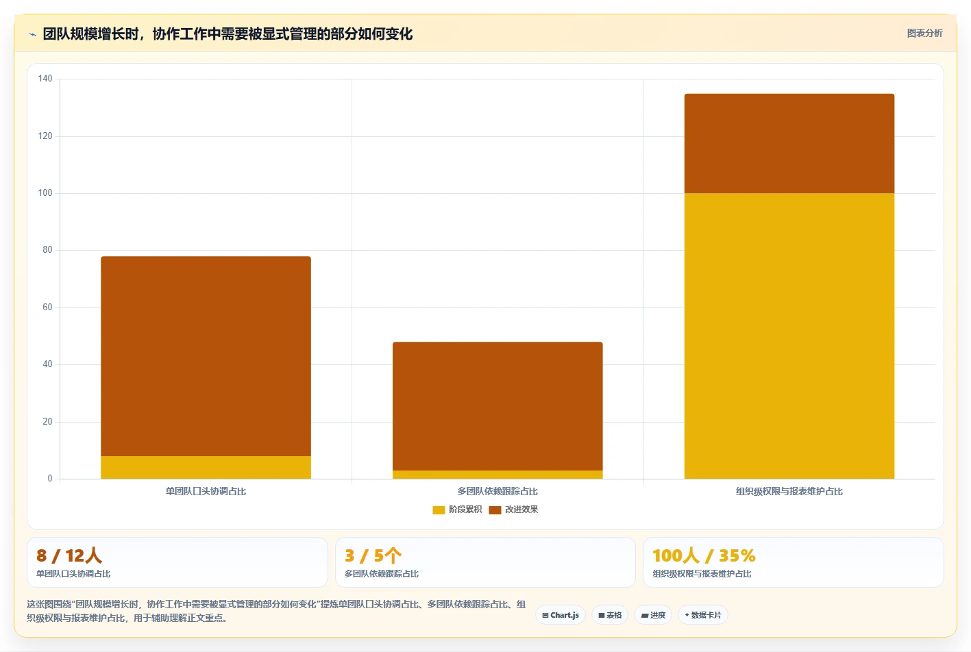Open the 8 / 12人 stat card
Screen dimensions: 971x652
click(177, 562)
